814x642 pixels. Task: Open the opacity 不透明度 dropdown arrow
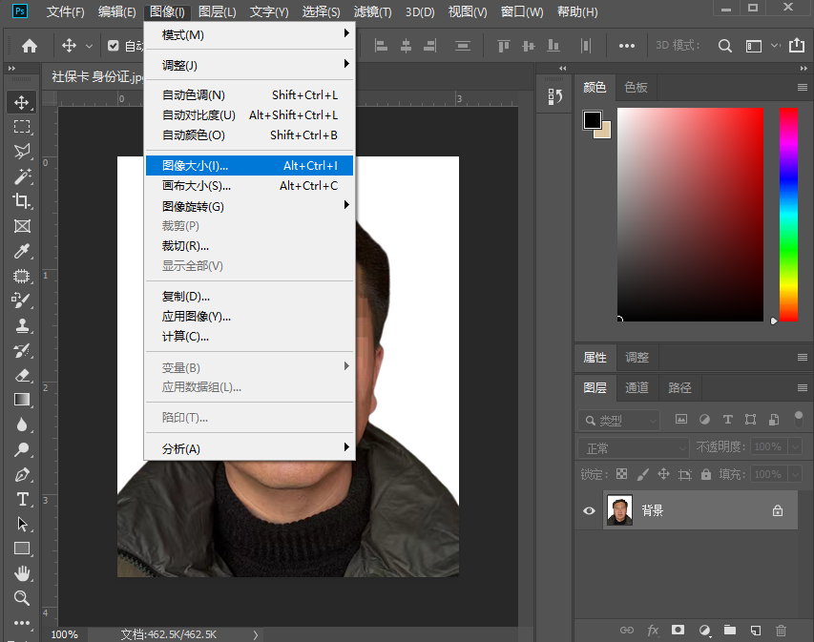795,446
